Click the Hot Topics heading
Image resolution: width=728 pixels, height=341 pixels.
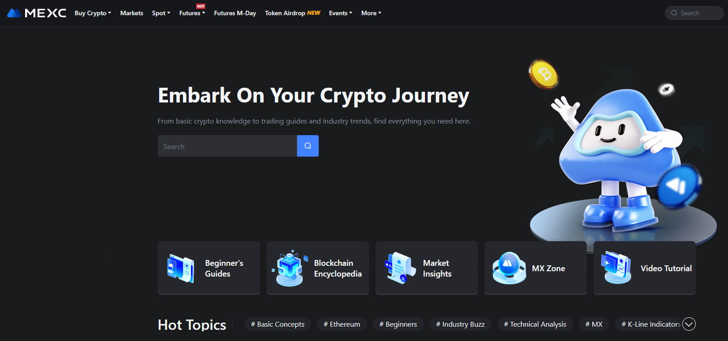tap(192, 324)
